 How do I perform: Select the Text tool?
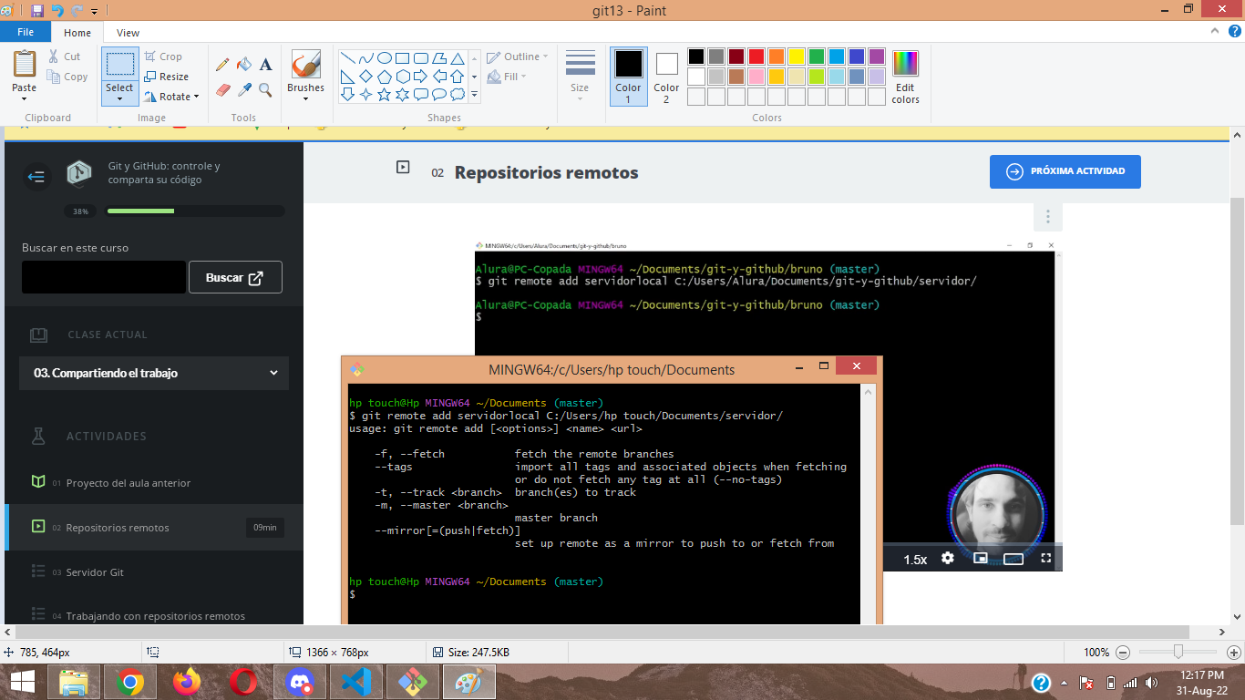click(265, 65)
